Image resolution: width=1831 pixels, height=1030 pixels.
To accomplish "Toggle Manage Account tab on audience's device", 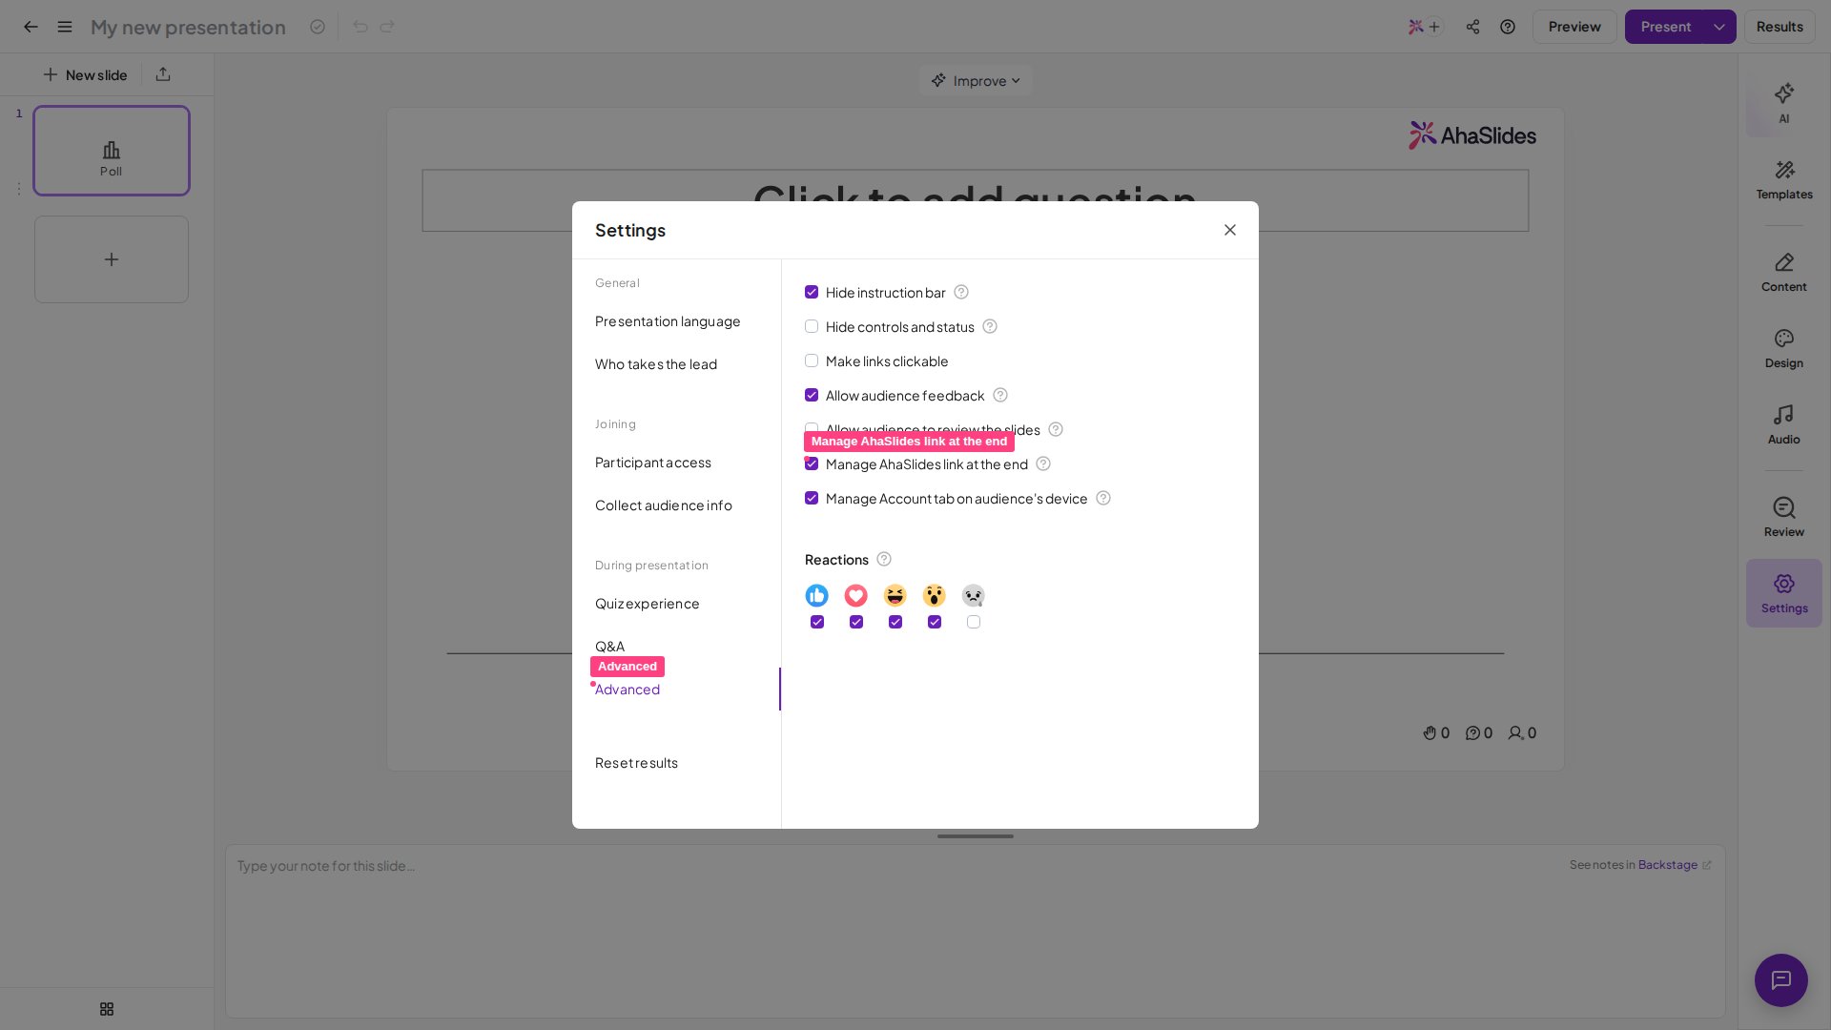I will 812,499.
